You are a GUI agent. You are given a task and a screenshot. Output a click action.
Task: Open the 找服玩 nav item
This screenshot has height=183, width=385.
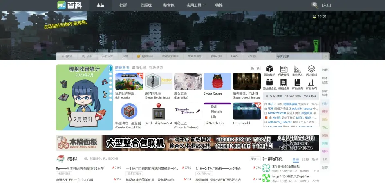click(x=146, y=5)
